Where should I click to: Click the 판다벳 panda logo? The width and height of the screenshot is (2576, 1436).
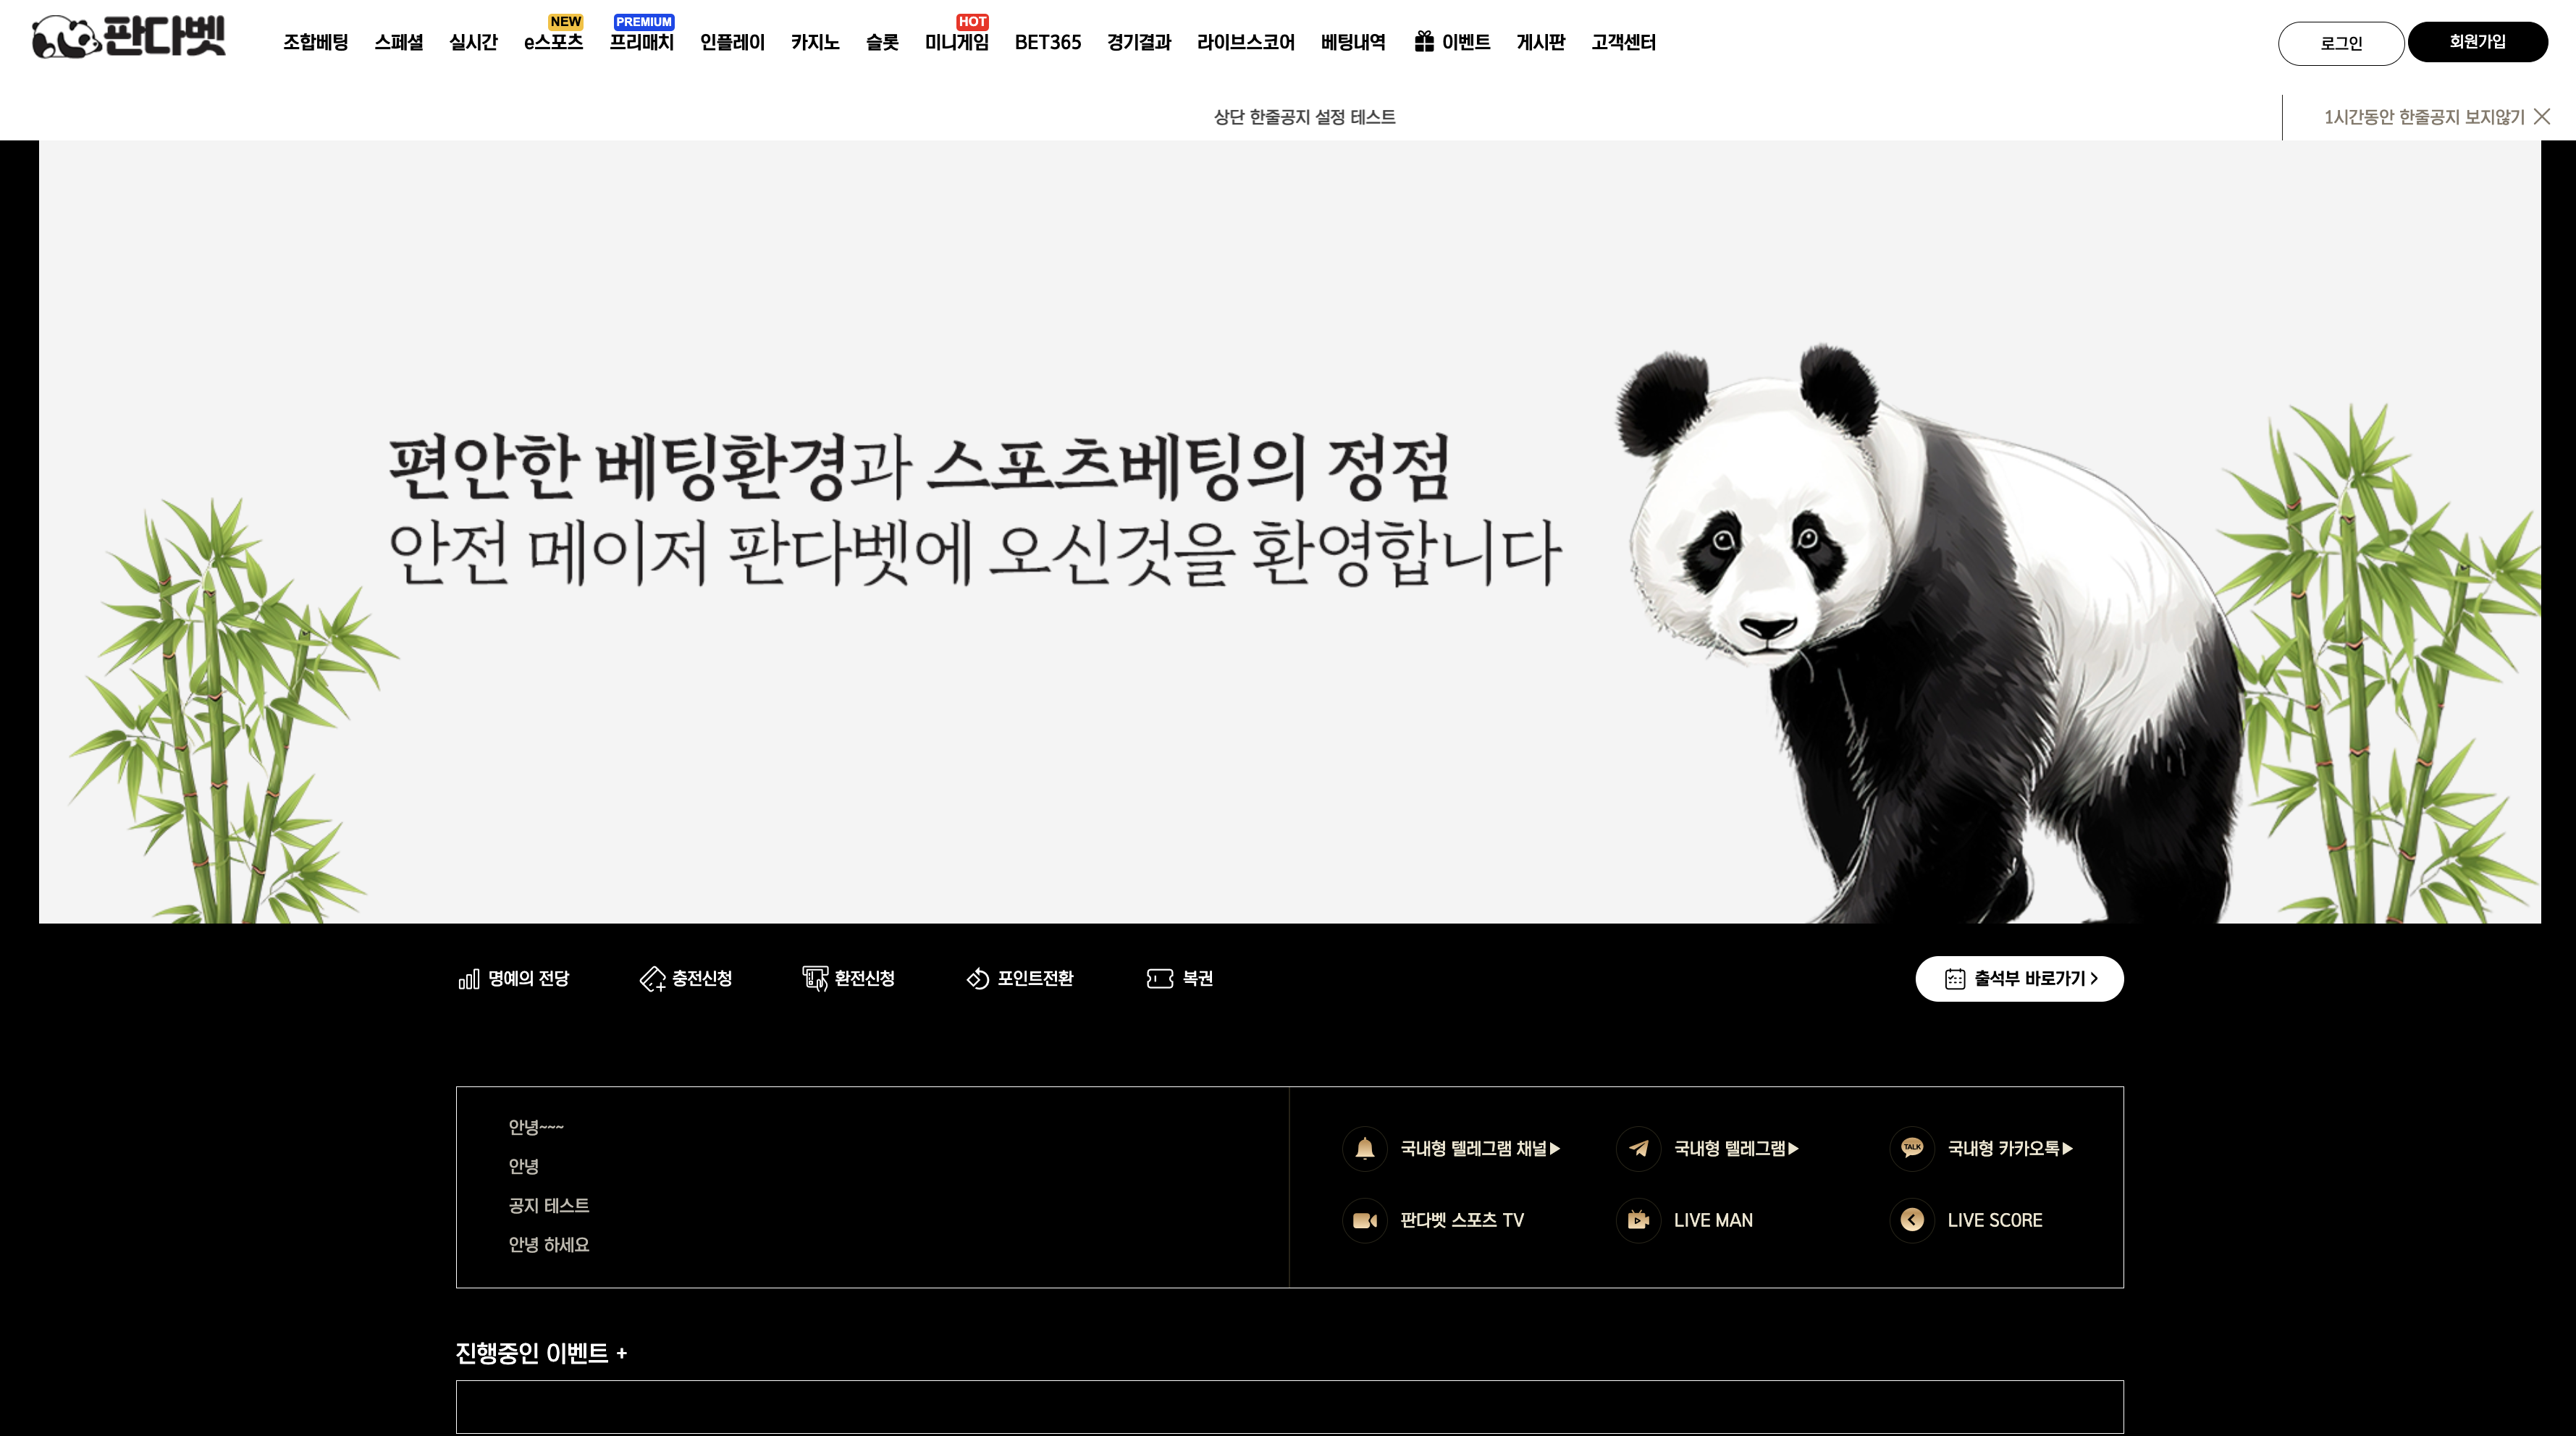pos(128,38)
